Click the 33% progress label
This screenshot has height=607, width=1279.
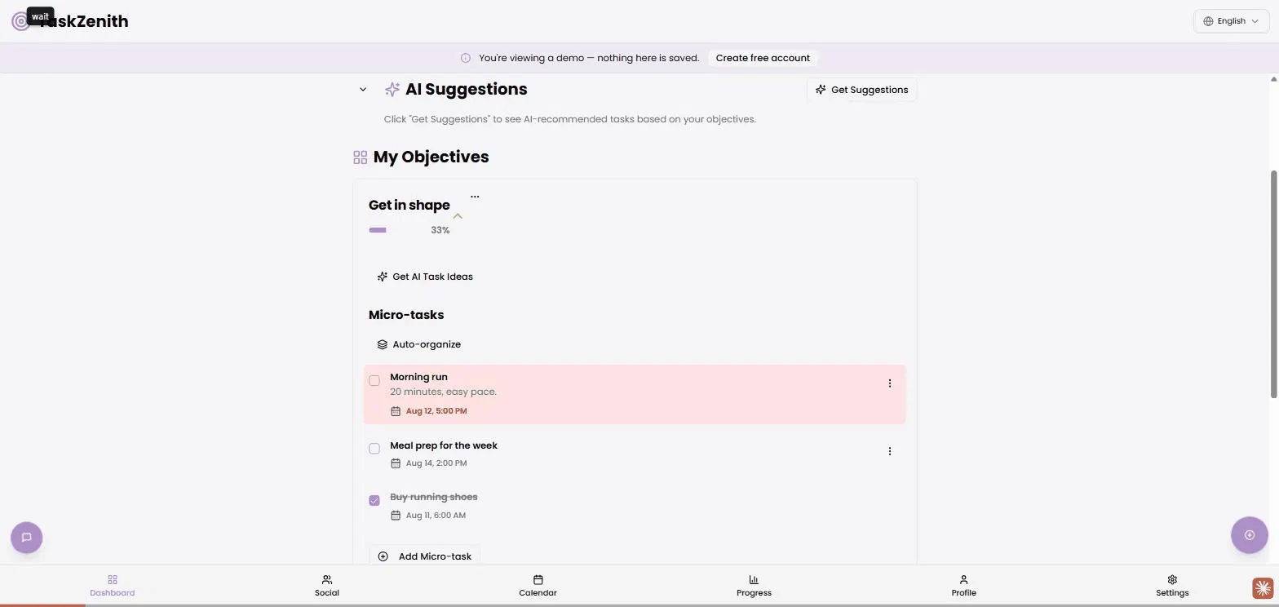click(440, 230)
